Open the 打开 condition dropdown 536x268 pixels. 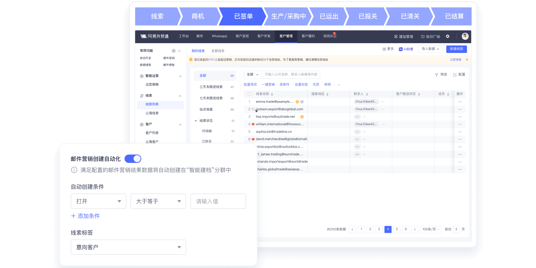coord(98,201)
